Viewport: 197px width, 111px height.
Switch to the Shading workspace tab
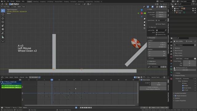click(x=66, y=2)
